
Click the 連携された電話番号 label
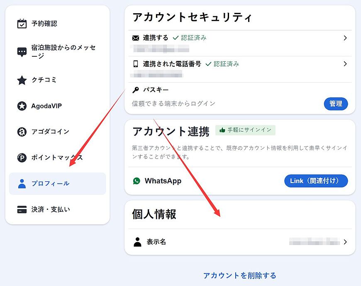click(x=172, y=64)
